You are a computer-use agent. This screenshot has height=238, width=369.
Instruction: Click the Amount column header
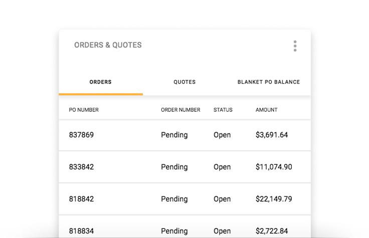point(266,110)
